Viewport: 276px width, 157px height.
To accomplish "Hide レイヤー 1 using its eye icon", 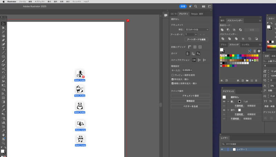I will click(222, 149).
